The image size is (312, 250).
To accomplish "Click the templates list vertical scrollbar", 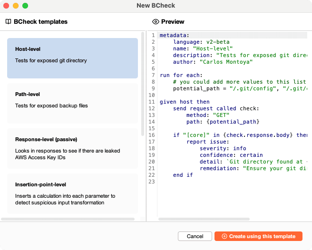I will pyautogui.click(x=143, y=83).
